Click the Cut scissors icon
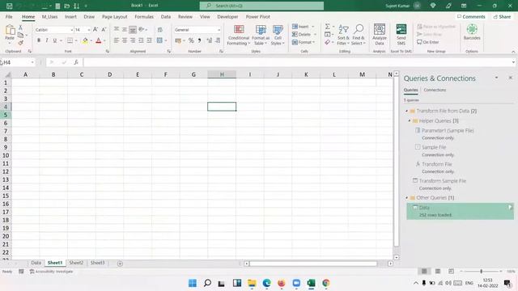Viewport: 518px width, 291px height. tap(20, 27)
